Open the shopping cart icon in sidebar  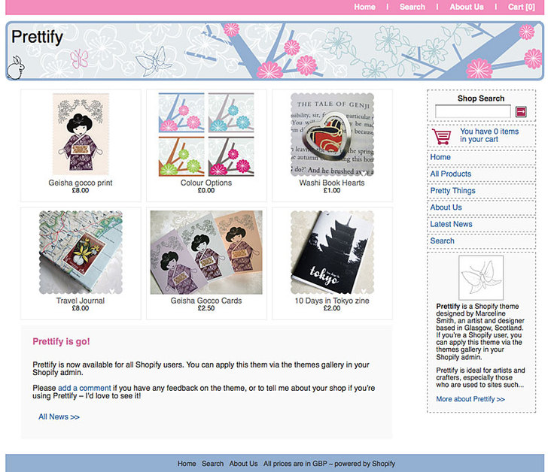(442, 137)
